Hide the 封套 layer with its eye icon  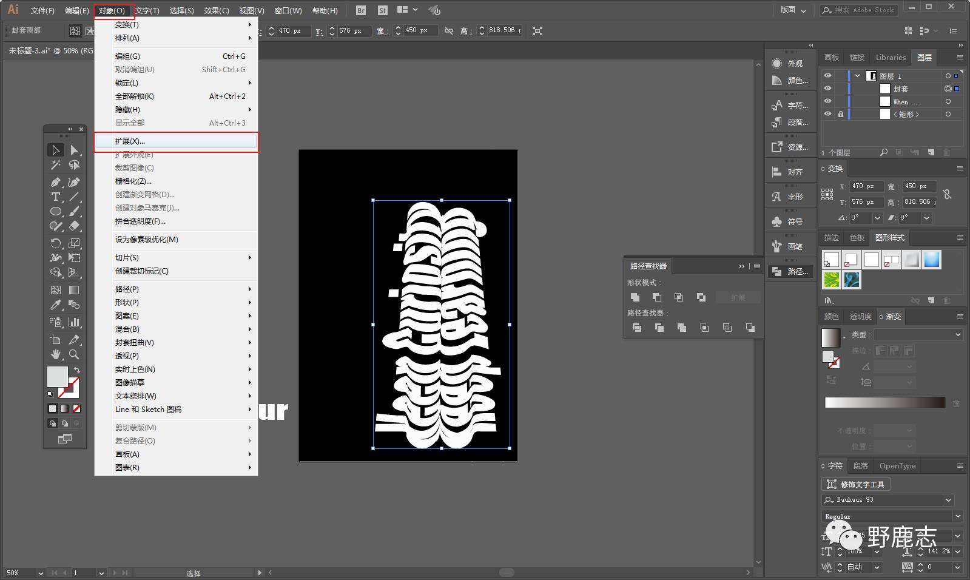coord(827,89)
